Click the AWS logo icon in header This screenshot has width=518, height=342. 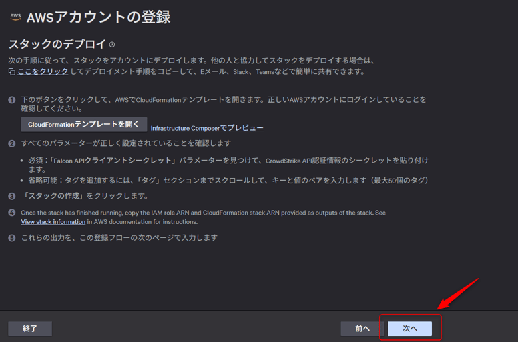pos(15,17)
